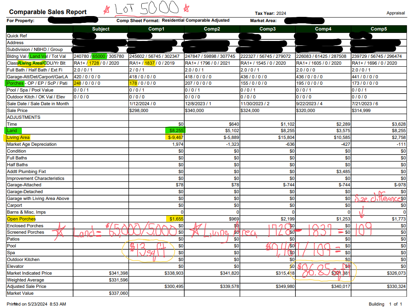Select the "Comp1" column header
415x308 pixels.
click(157, 29)
